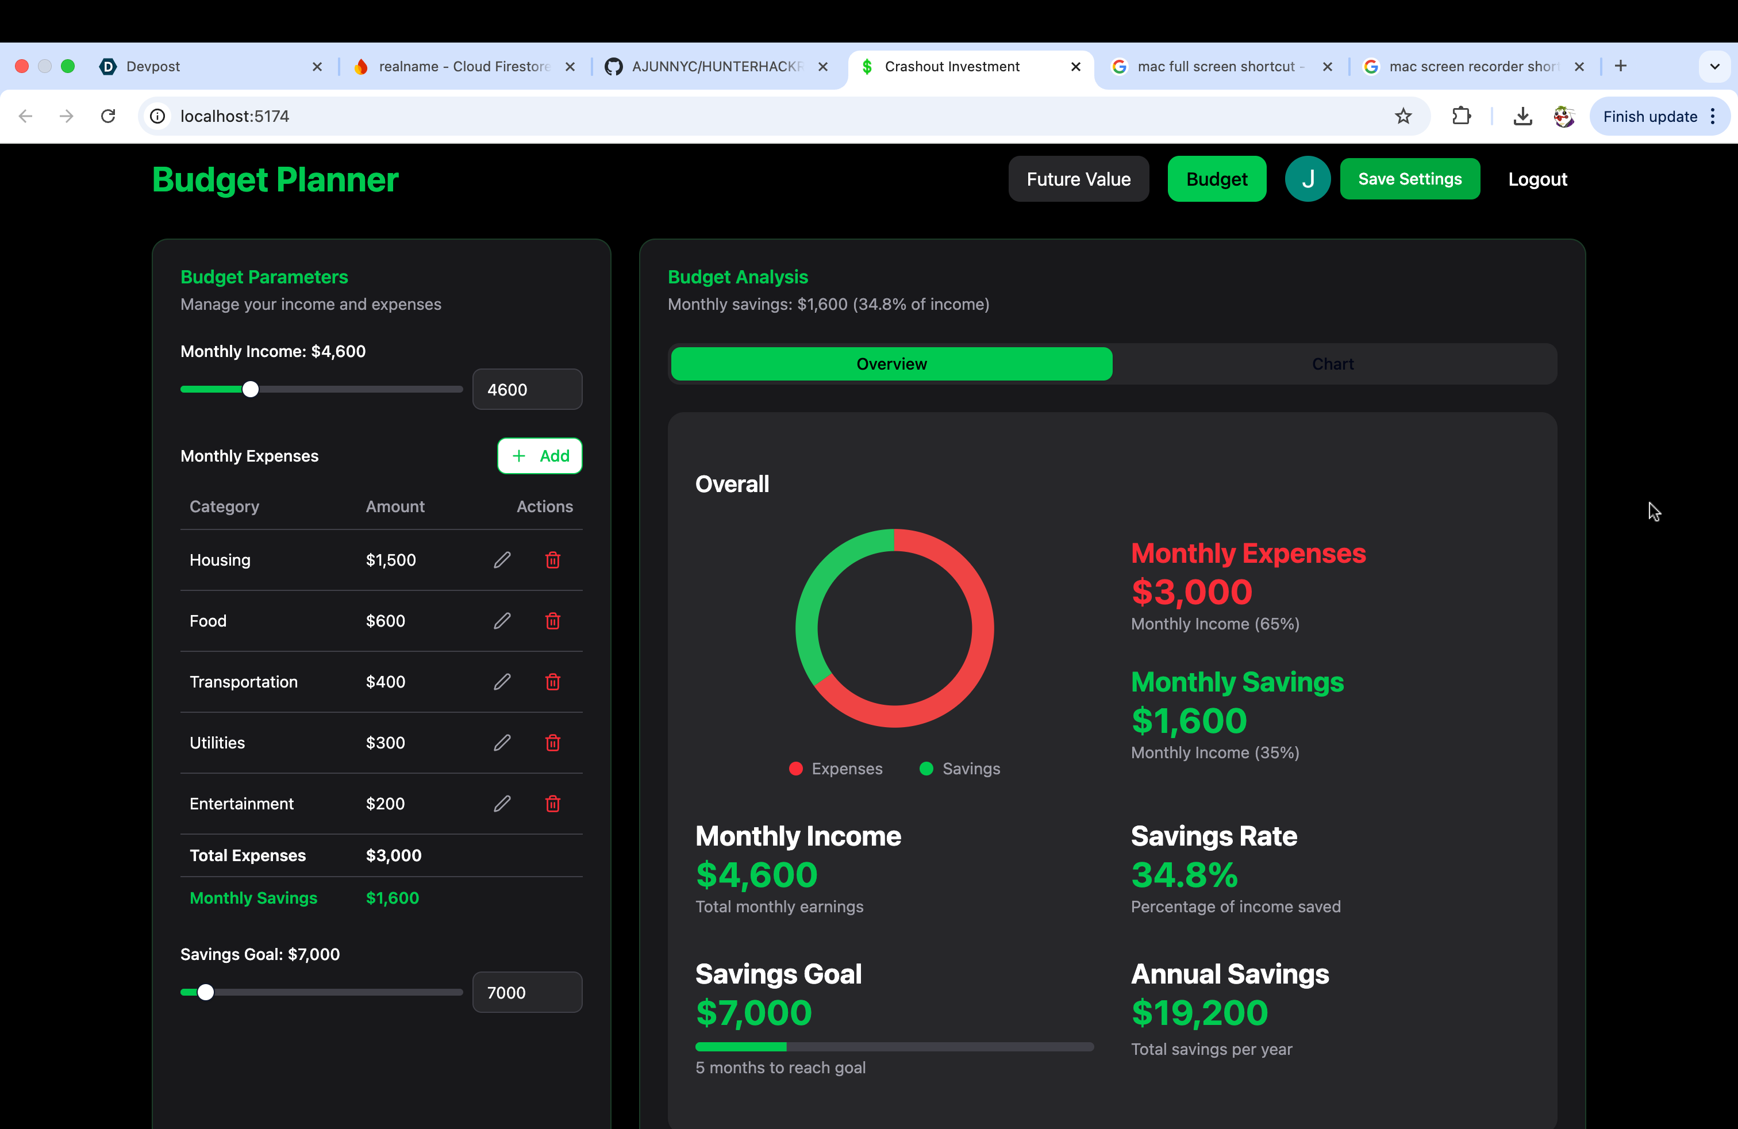Bookmark this page with the star icon
The width and height of the screenshot is (1738, 1129).
click(1403, 116)
